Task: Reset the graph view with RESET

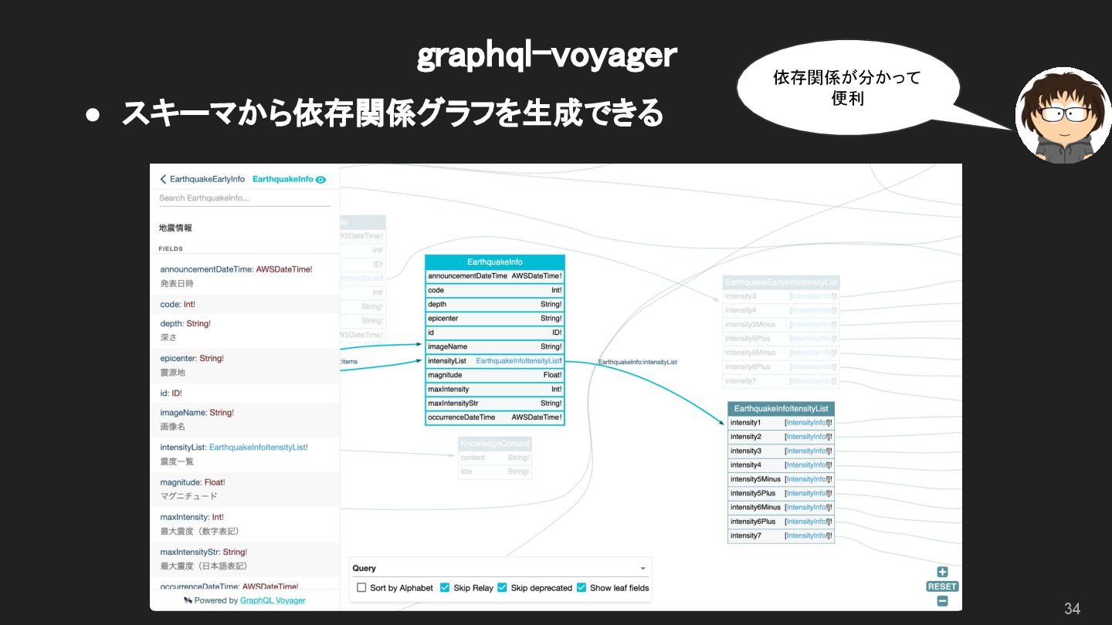Action: 942,586
